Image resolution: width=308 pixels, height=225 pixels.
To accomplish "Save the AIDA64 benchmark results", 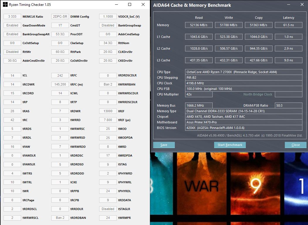I will click(164, 145).
